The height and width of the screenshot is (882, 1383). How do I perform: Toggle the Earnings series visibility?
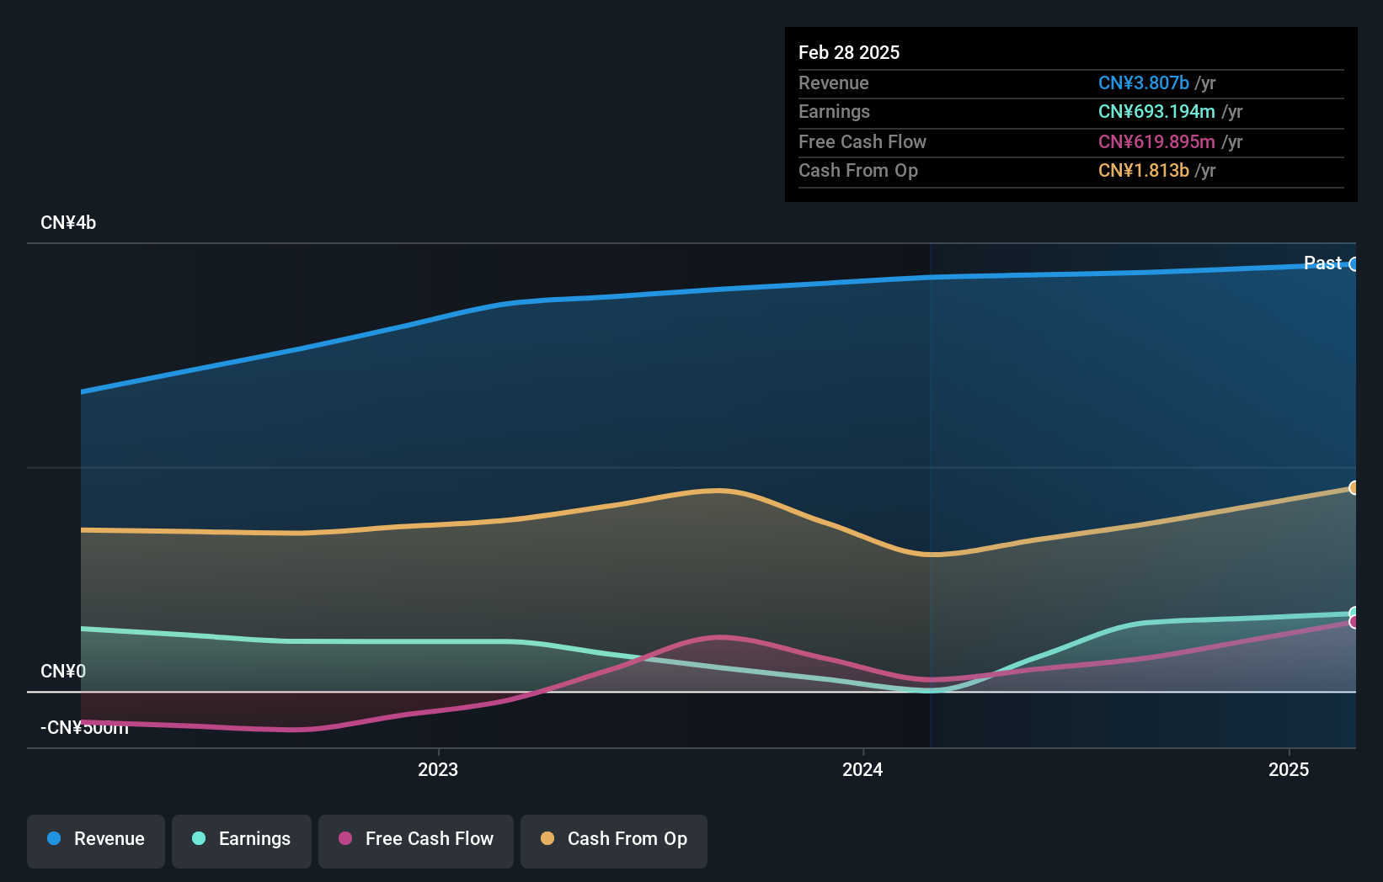coord(242,839)
